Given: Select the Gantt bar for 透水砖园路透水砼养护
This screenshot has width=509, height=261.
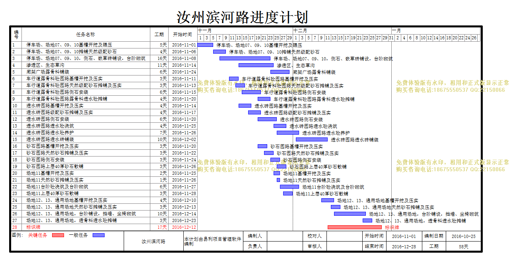Looking at the screenshot, I should [x=288, y=133].
